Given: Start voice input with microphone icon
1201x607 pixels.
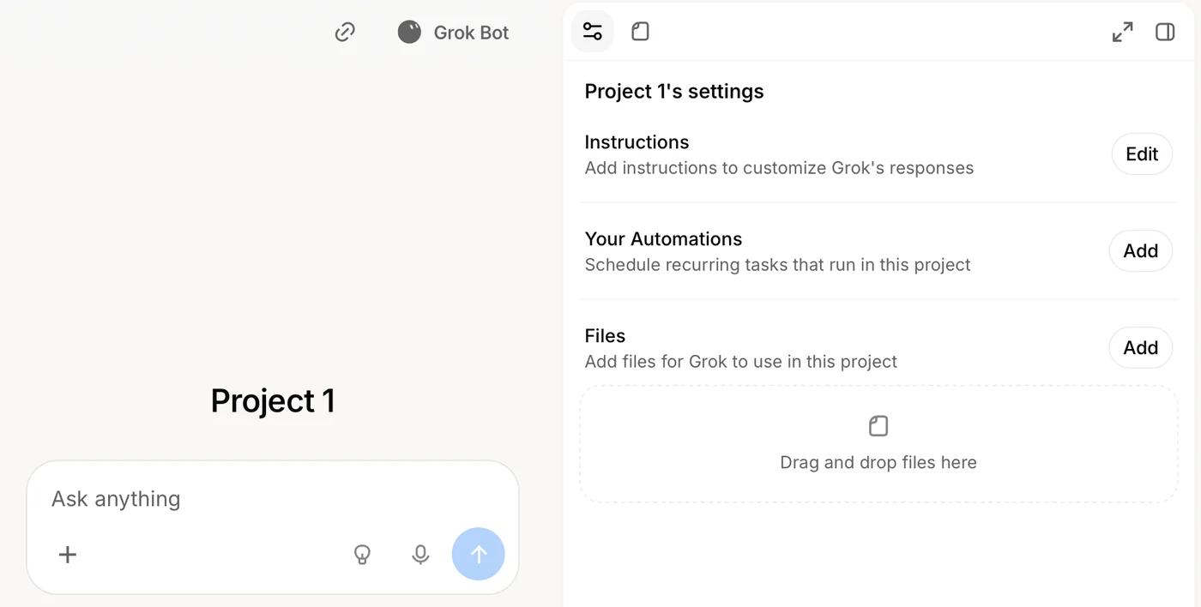Looking at the screenshot, I should tap(420, 555).
